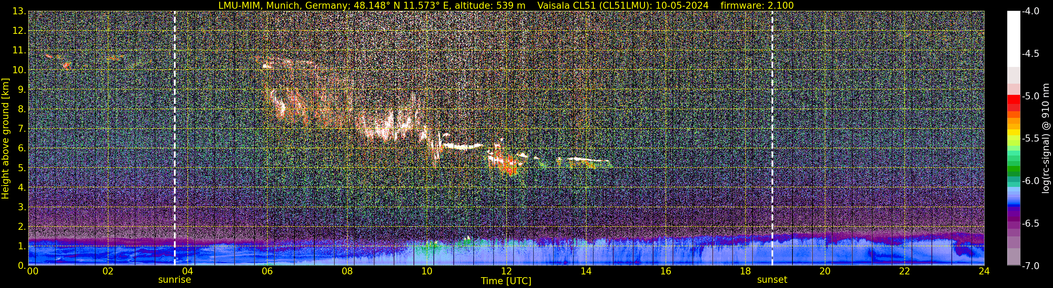Click height axis tick label '7.'
The width and height of the screenshot is (1053, 288).
(x=22, y=129)
